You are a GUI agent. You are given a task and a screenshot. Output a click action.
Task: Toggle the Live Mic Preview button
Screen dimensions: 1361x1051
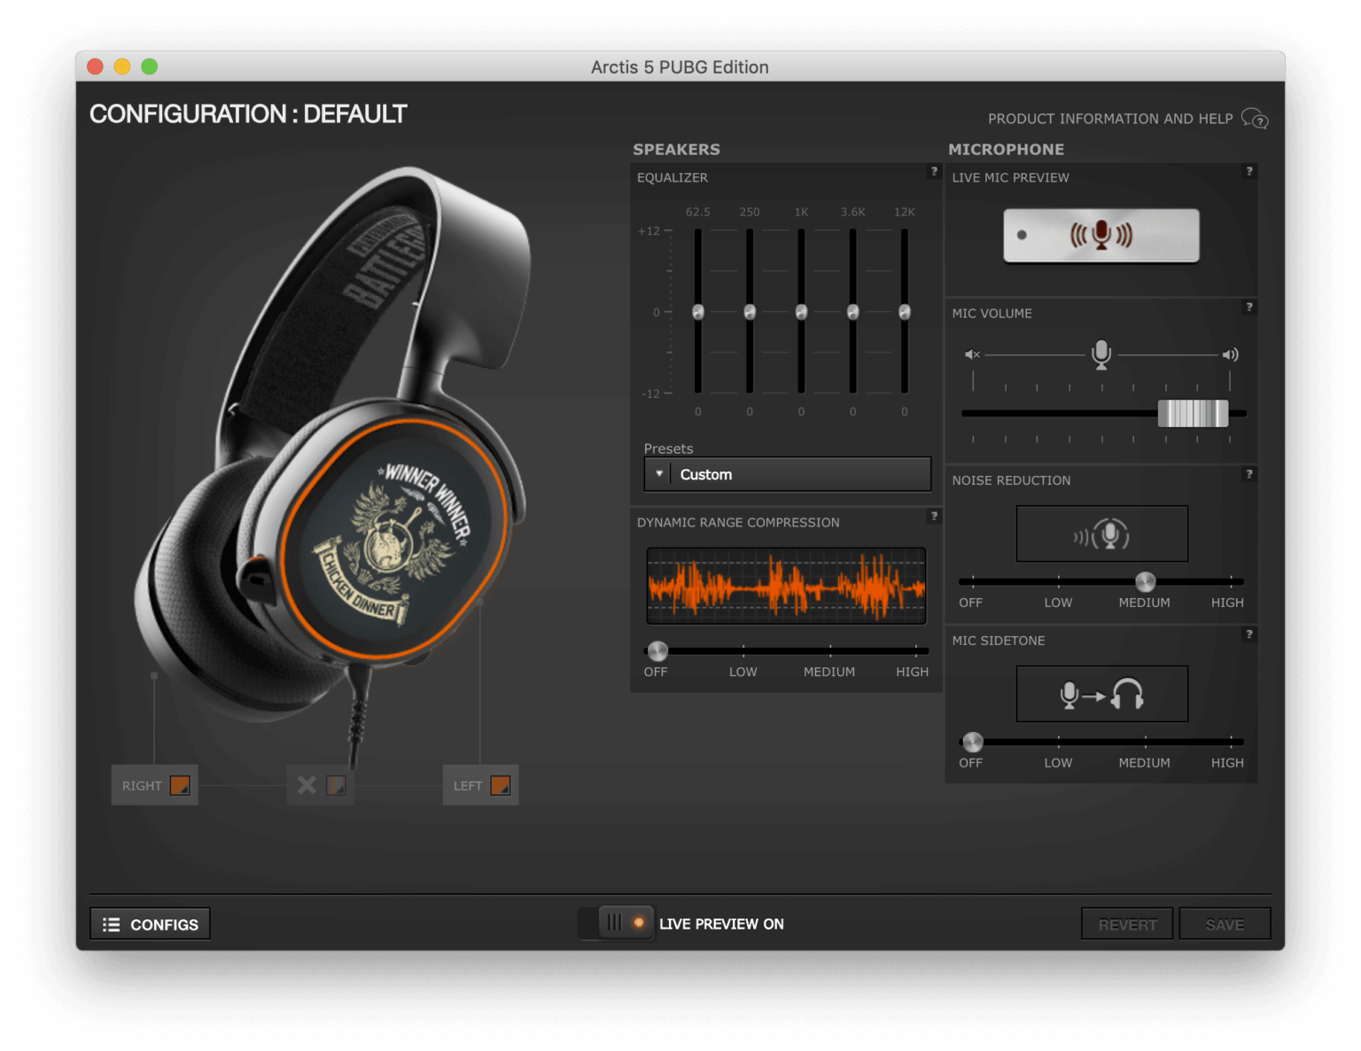coord(1101,236)
